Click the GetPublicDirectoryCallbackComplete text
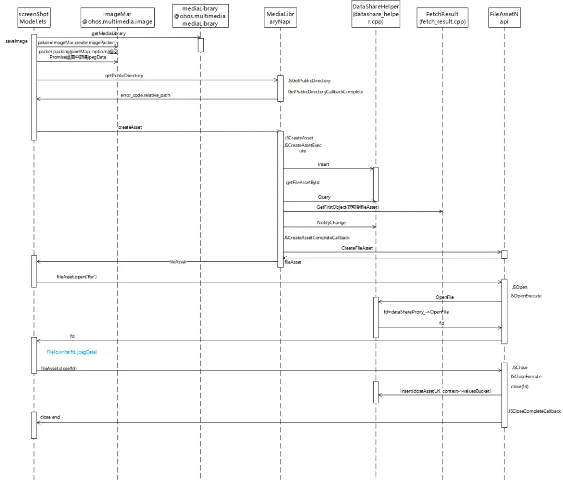 tap(325, 92)
